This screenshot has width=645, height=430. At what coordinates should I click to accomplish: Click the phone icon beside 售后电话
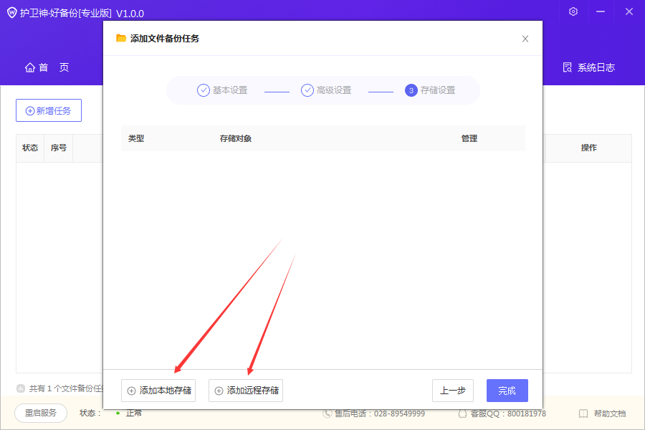[x=327, y=414]
